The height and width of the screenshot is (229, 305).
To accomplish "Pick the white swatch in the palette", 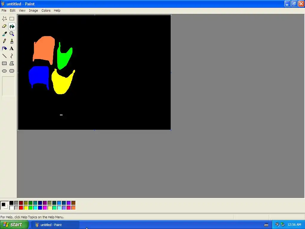I will (12, 208).
